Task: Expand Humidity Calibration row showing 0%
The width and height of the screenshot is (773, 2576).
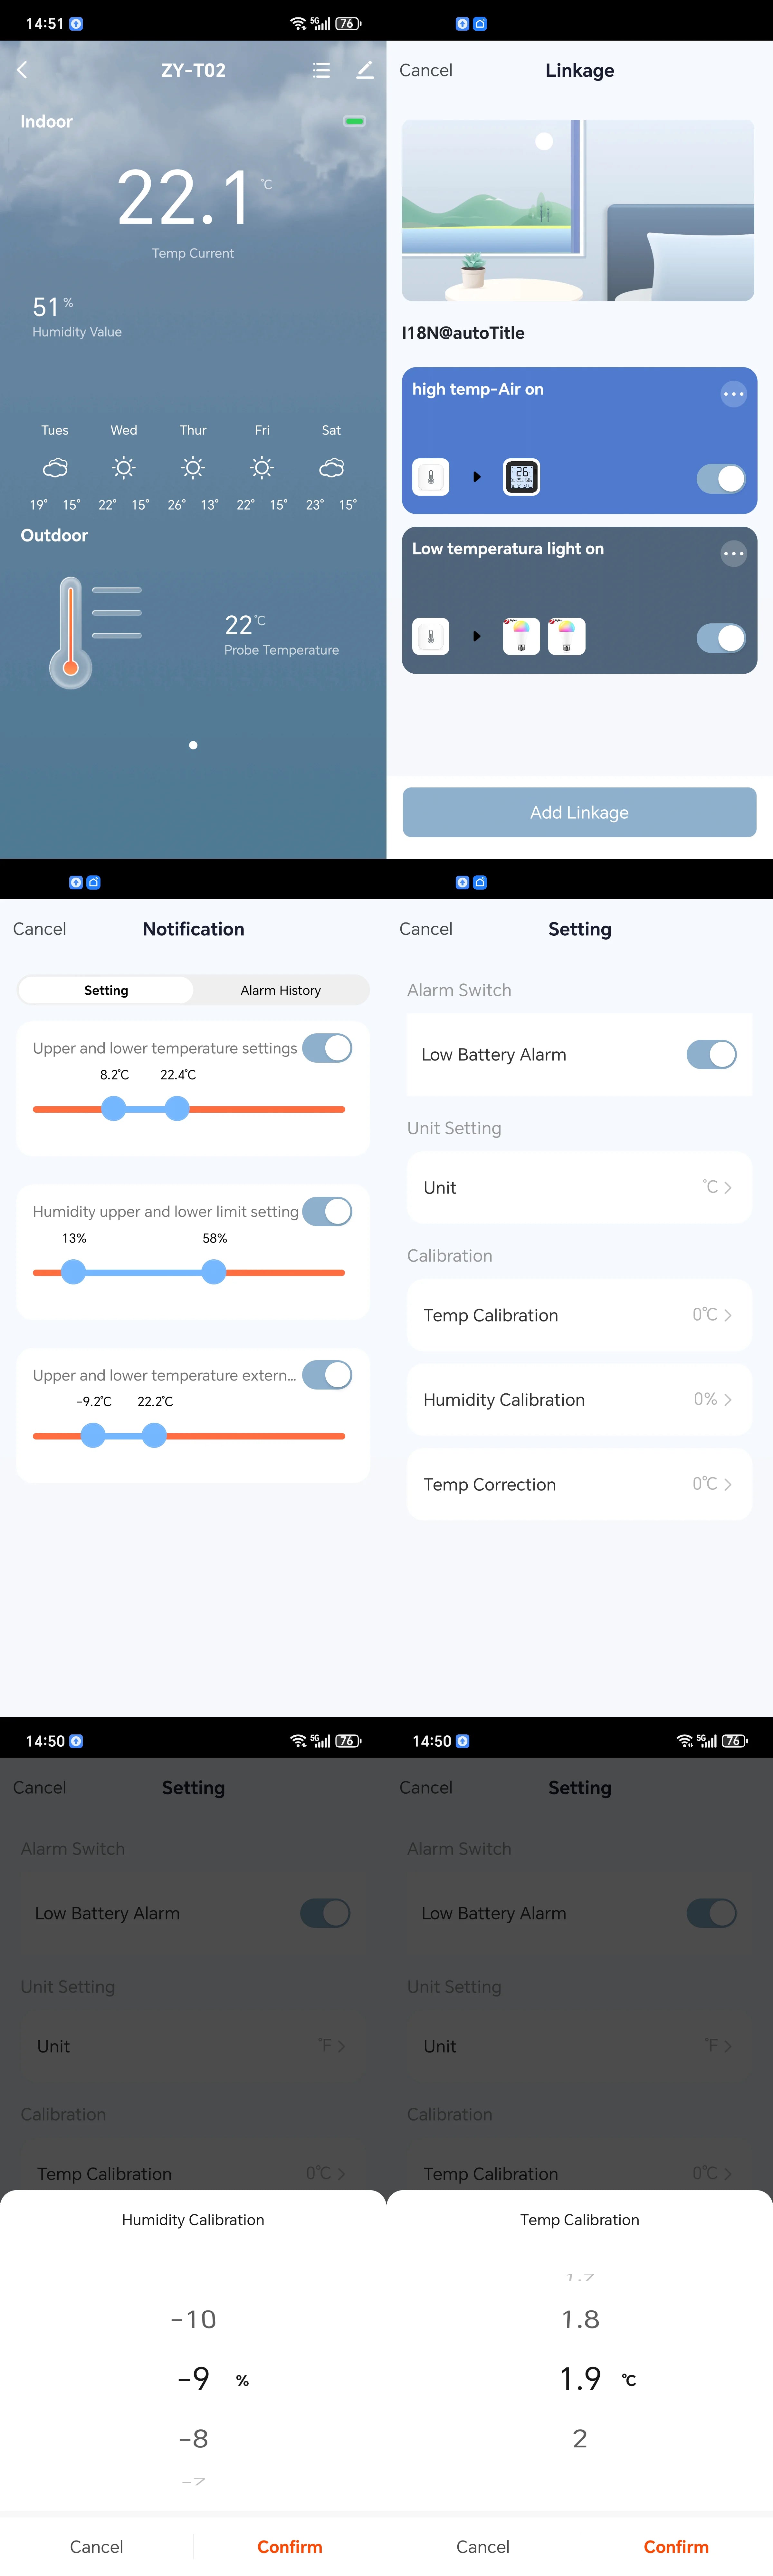Action: click(x=579, y=1399)
